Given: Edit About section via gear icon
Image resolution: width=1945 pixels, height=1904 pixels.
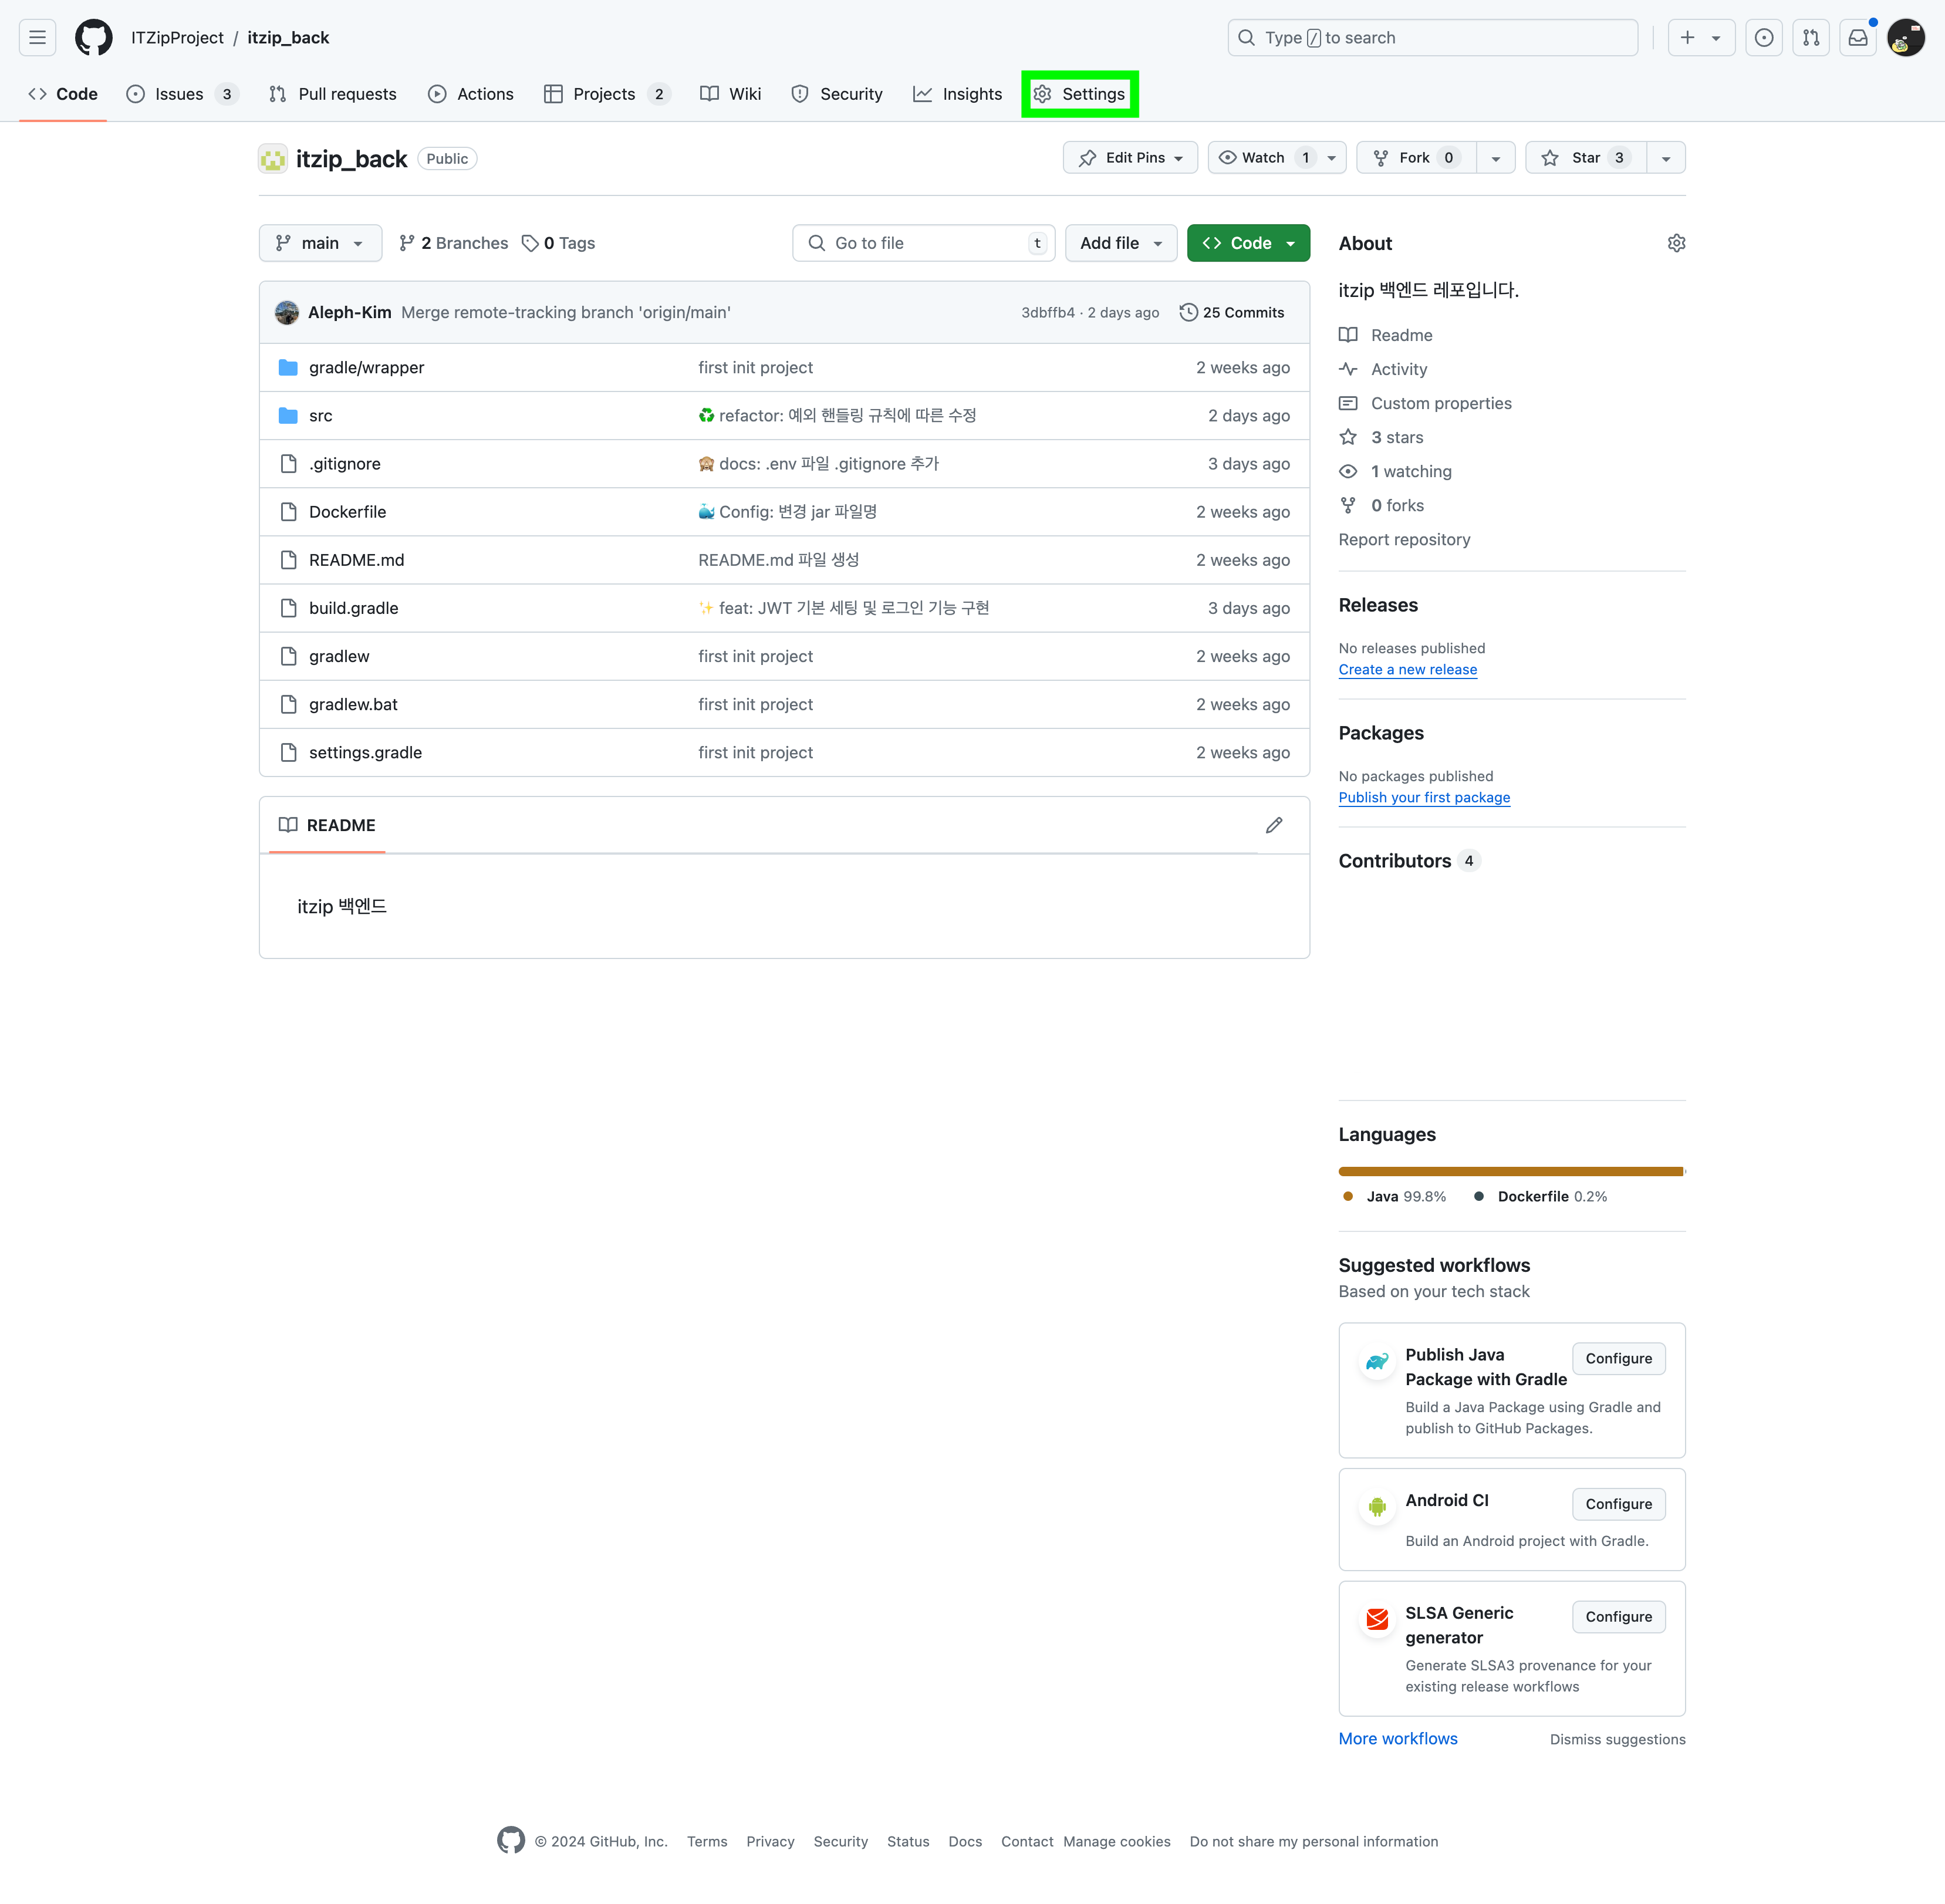Looking at the screenshot, I should (x=1676, y=243).
